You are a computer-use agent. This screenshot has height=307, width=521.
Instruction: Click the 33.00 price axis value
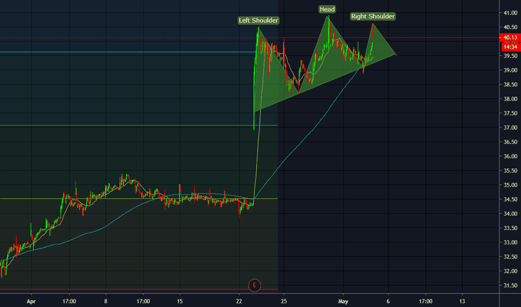(x=510, y=242)
